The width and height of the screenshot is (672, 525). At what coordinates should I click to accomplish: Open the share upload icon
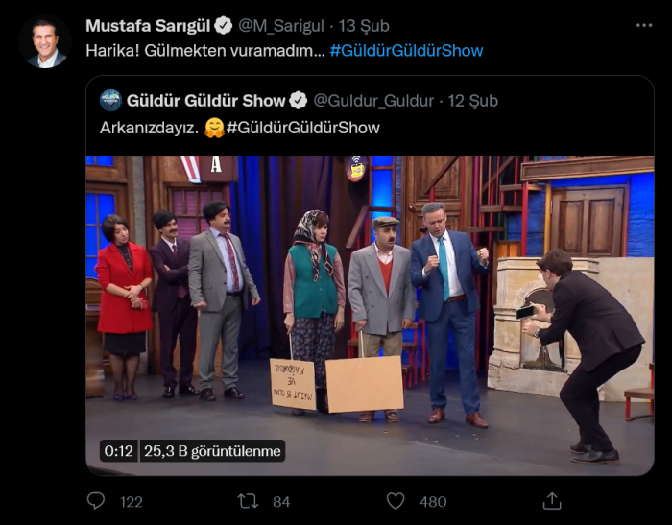pos(552,501)
